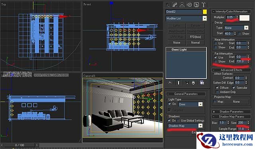The height and width of the screenshot is (149, 255).
Task: Click the Omni02 name field
Action: pos(184,12)
